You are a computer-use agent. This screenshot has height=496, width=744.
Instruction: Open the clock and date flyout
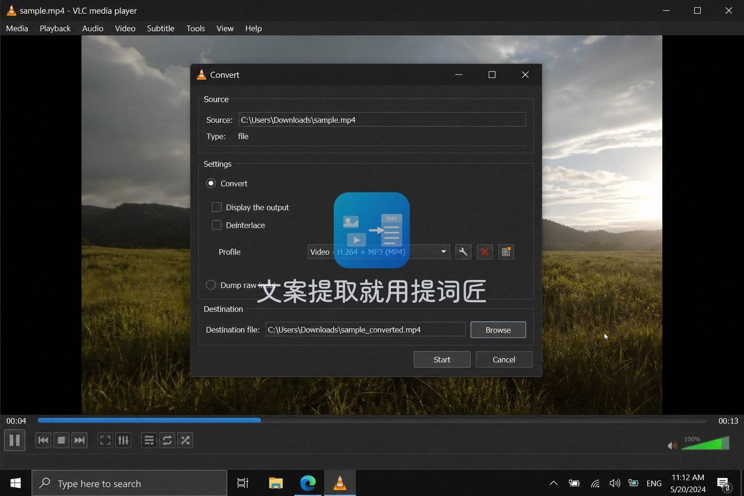coord(688,483)
